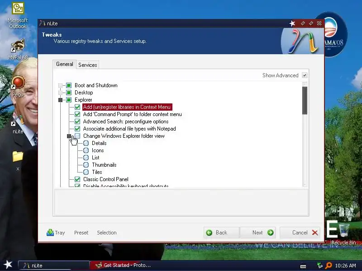Click the 10:26 AM clock in tray
362x271 pixels.
point(345,266)
